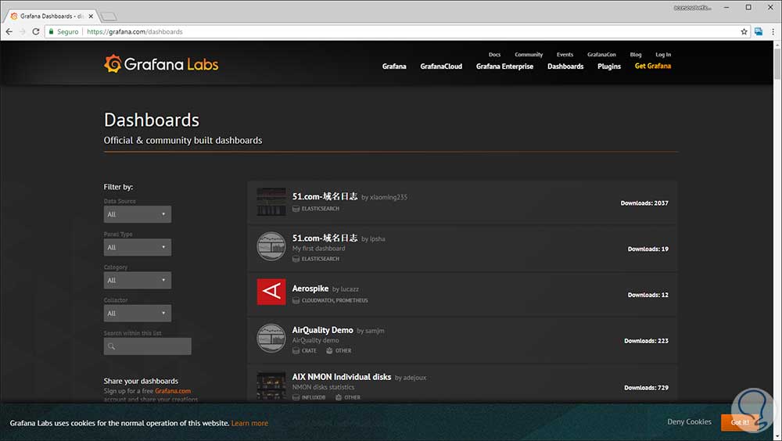Click Log In at top right
Viewport: 782px width, 441px height.
click(x=663, y=55)
